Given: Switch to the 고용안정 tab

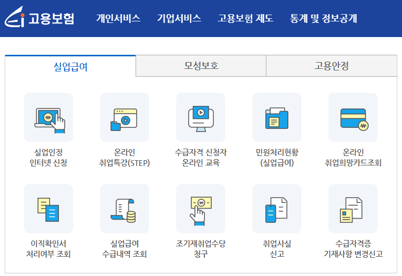Looking at the screenshot, I should pos(332,66).
